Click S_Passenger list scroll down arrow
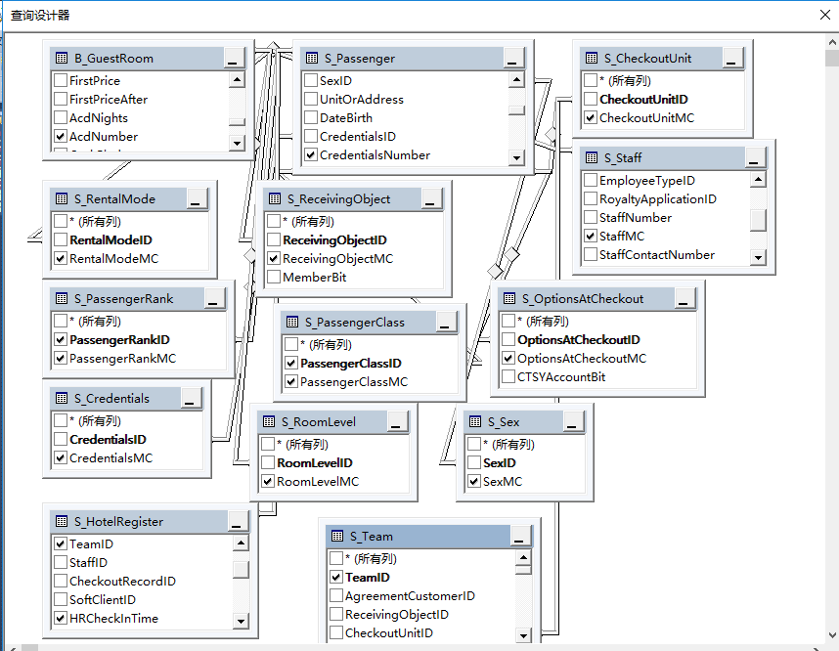Image resolution: width=839 pixels, height=651 pixels. click(x=516, y=157)
